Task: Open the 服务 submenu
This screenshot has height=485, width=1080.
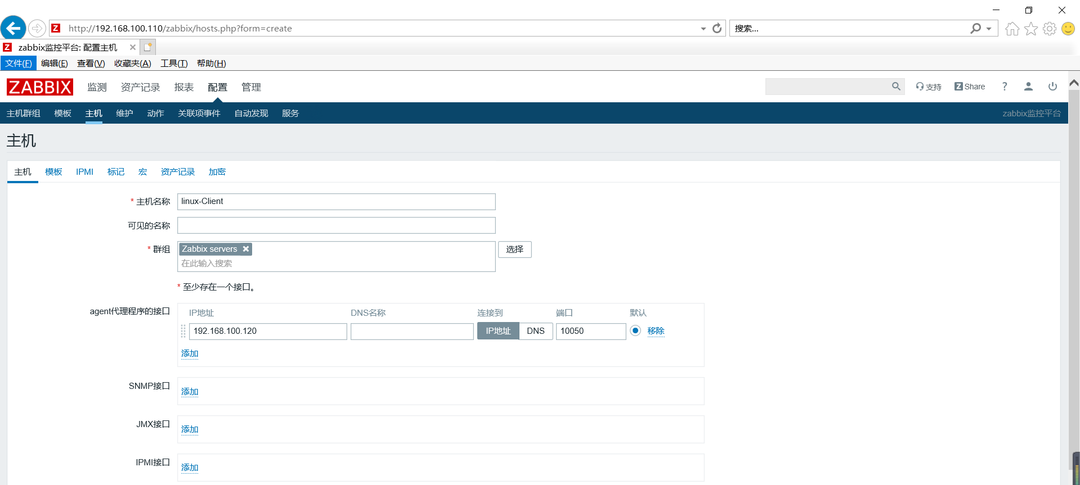Action: [290, 114]
